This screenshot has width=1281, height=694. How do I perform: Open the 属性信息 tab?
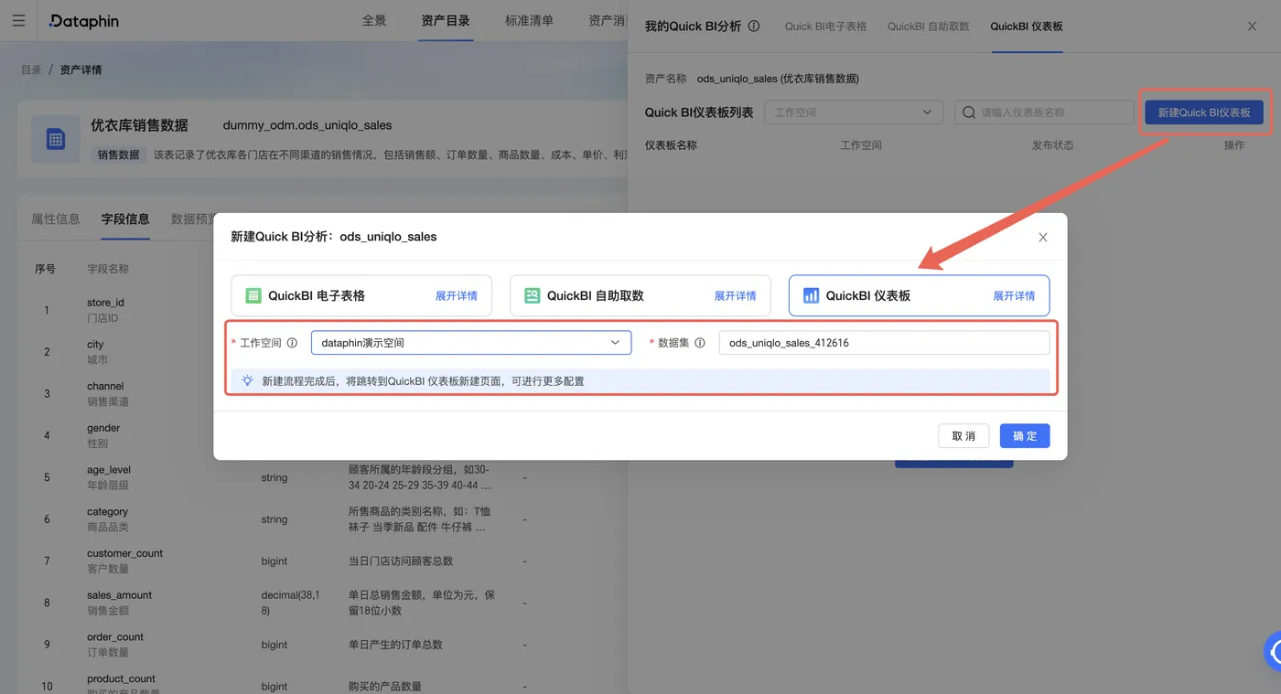coord(56,219)
